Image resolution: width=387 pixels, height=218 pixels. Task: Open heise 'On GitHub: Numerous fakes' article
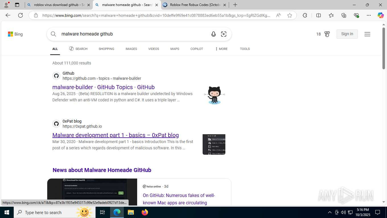(179, 199)
